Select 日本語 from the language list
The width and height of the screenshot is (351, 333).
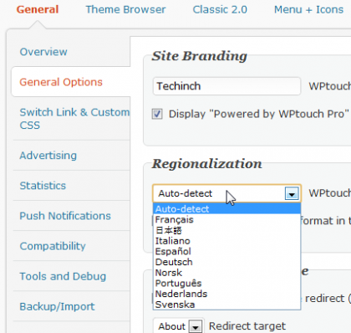pyautogui.click(x=226, y=230)
